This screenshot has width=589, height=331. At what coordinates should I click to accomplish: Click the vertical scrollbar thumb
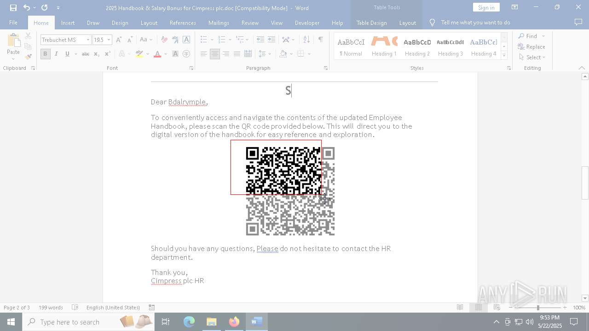[x=585, y=183]
